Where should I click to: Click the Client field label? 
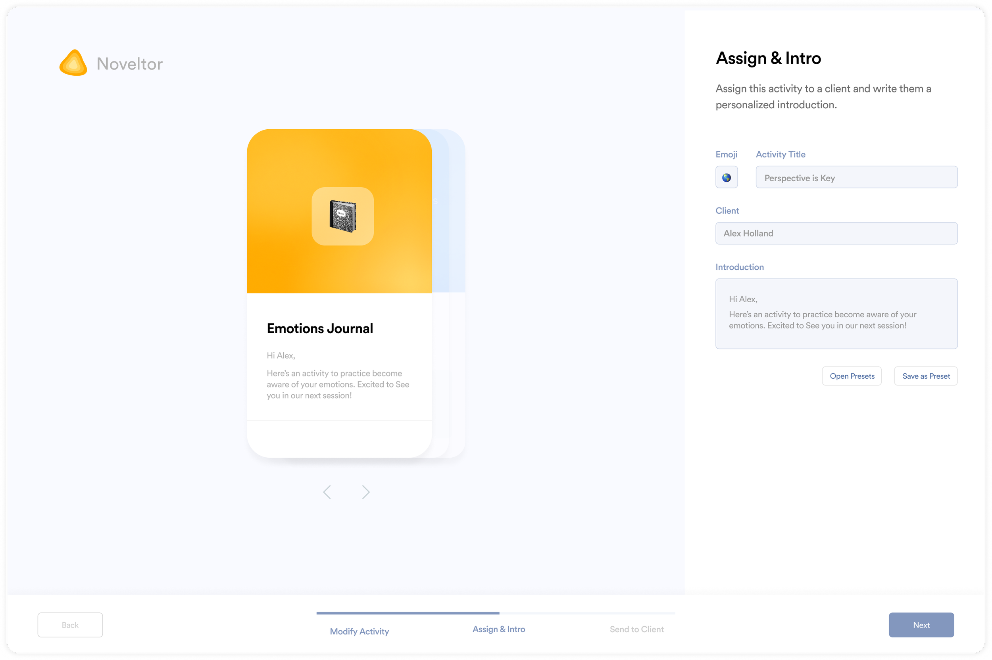[727, 211]
